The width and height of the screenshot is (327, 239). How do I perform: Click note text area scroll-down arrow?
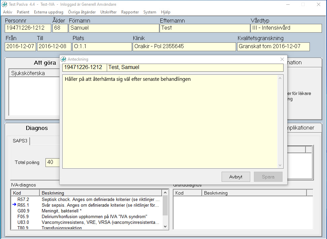(280, 165)
